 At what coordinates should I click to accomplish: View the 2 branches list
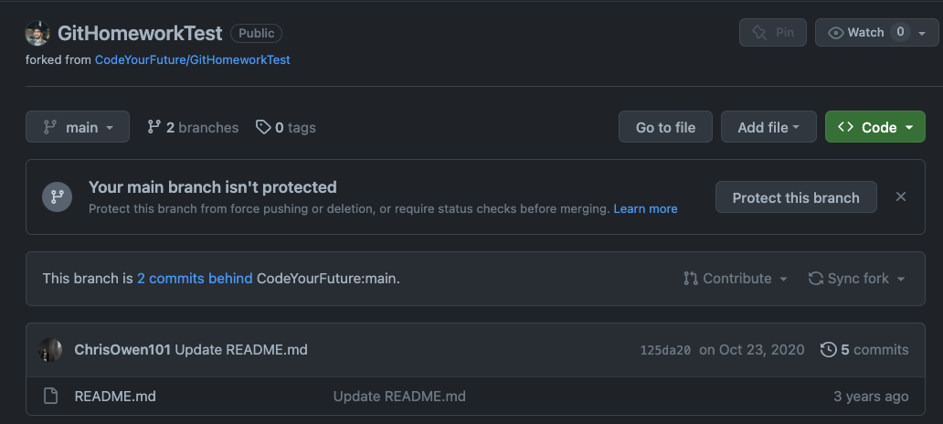pyautogui.click(x=193, y=127)
